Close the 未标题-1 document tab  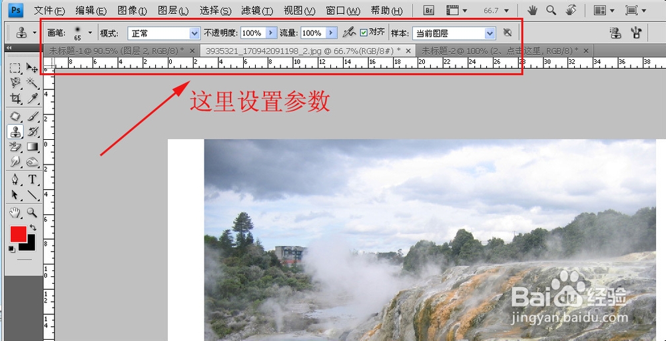pyautogui.click(x=192, y=51)
